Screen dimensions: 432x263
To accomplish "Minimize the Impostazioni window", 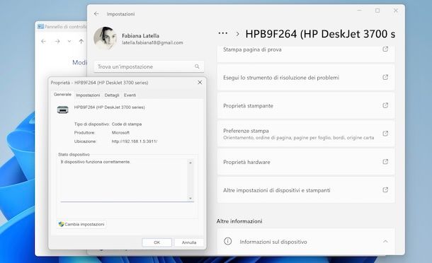I will tap(359, 11).
